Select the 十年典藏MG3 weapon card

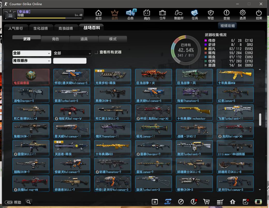(x=113, y=148)
